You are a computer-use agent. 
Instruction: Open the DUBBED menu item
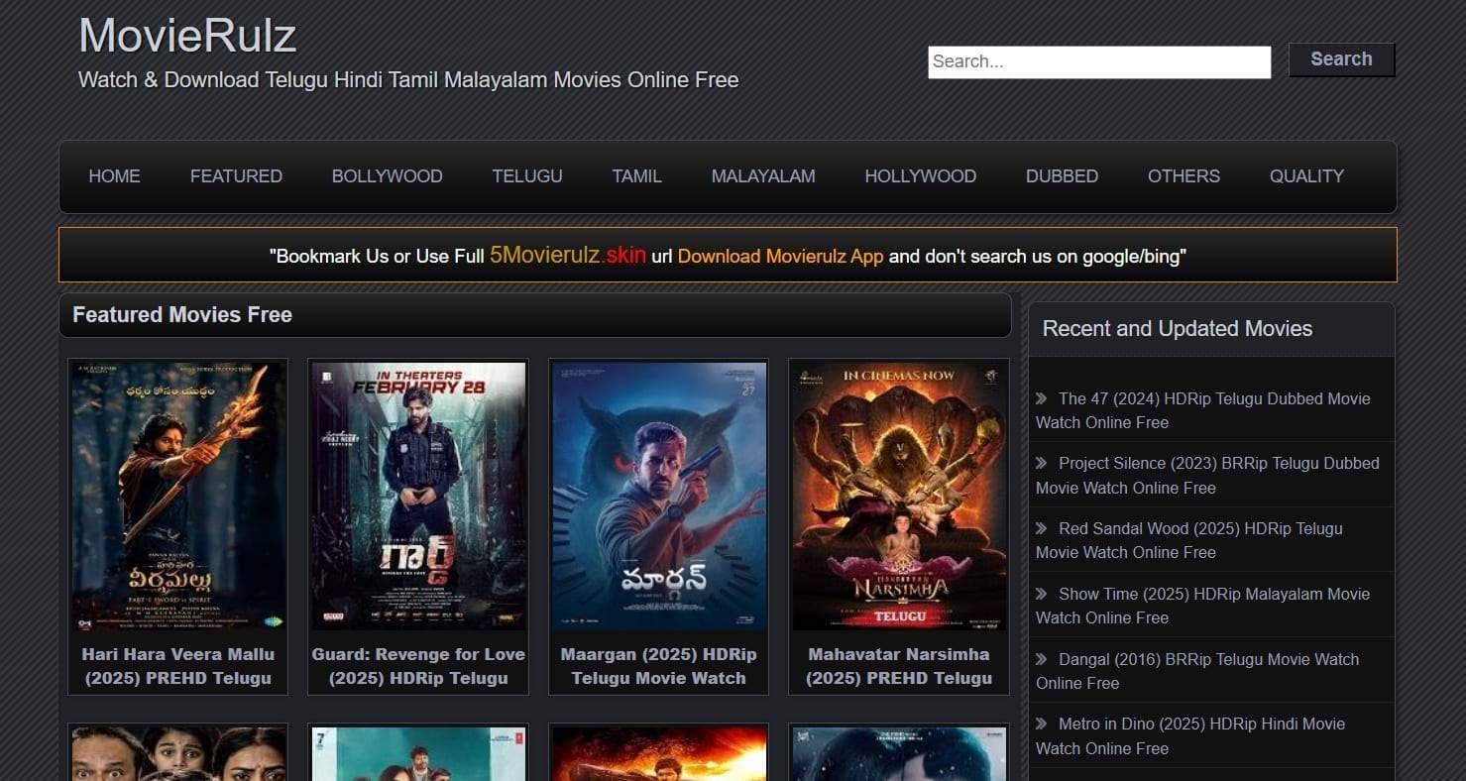(1062, 176)
